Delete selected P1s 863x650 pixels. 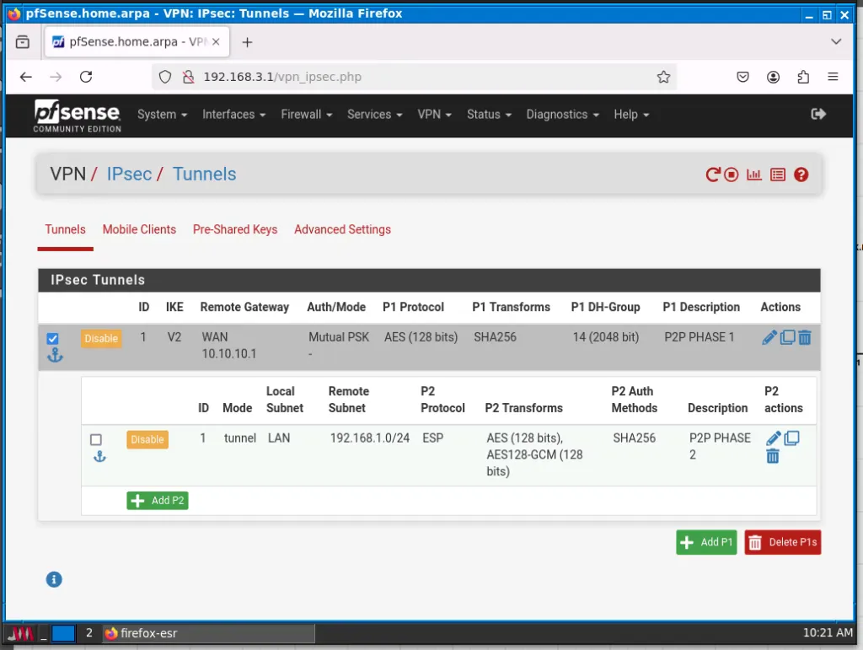[782, 542]
